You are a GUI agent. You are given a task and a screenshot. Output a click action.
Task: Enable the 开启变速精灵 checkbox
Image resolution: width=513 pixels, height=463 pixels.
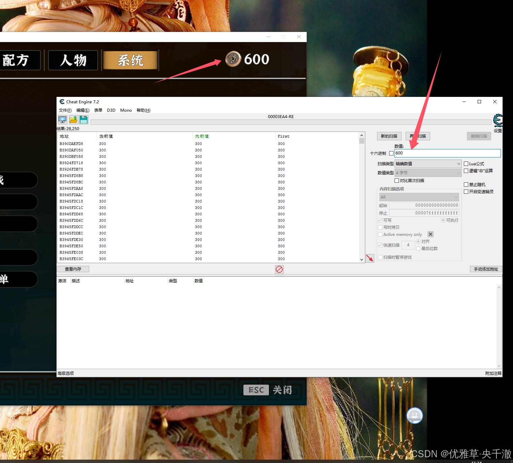point(466,192)
